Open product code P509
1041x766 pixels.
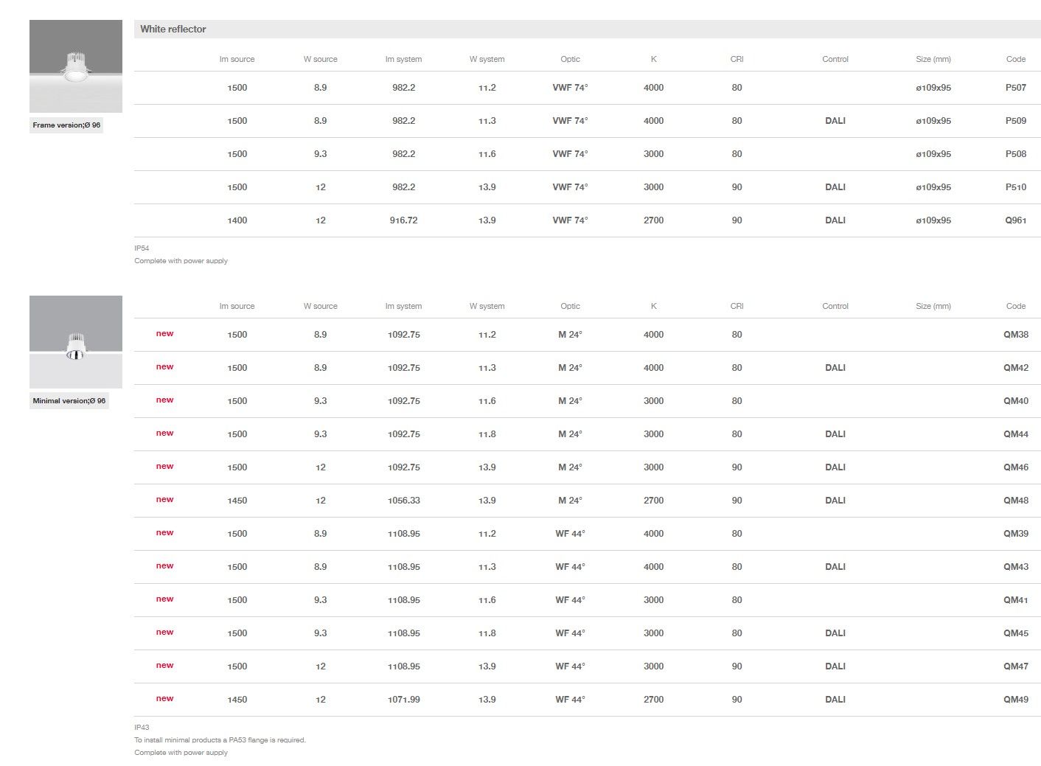point(1015,121)
